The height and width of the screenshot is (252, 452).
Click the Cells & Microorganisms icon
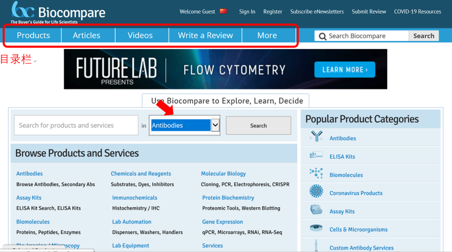click(316, 228)
